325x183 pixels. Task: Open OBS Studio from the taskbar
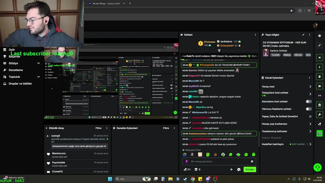(x=215, y=179)
